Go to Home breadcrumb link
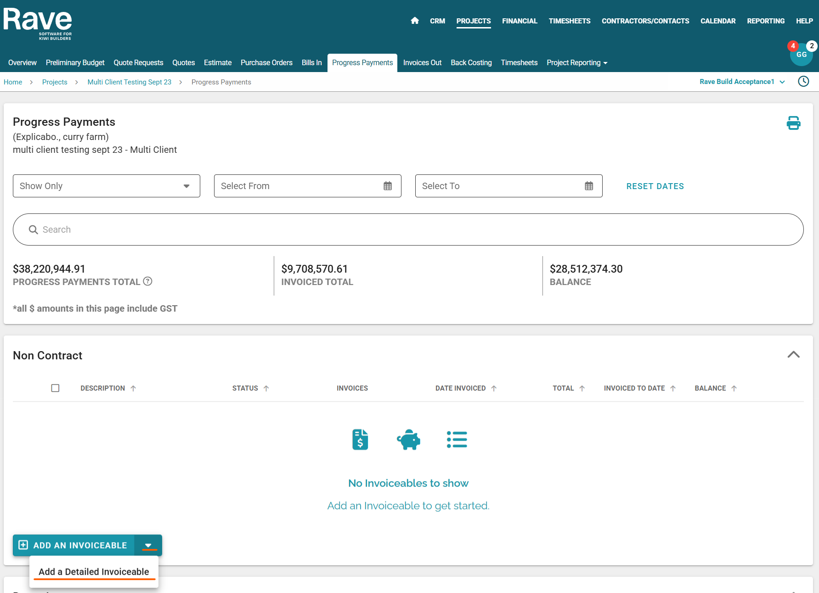Screen dimensions: 819x593 [x=13, y=82]
